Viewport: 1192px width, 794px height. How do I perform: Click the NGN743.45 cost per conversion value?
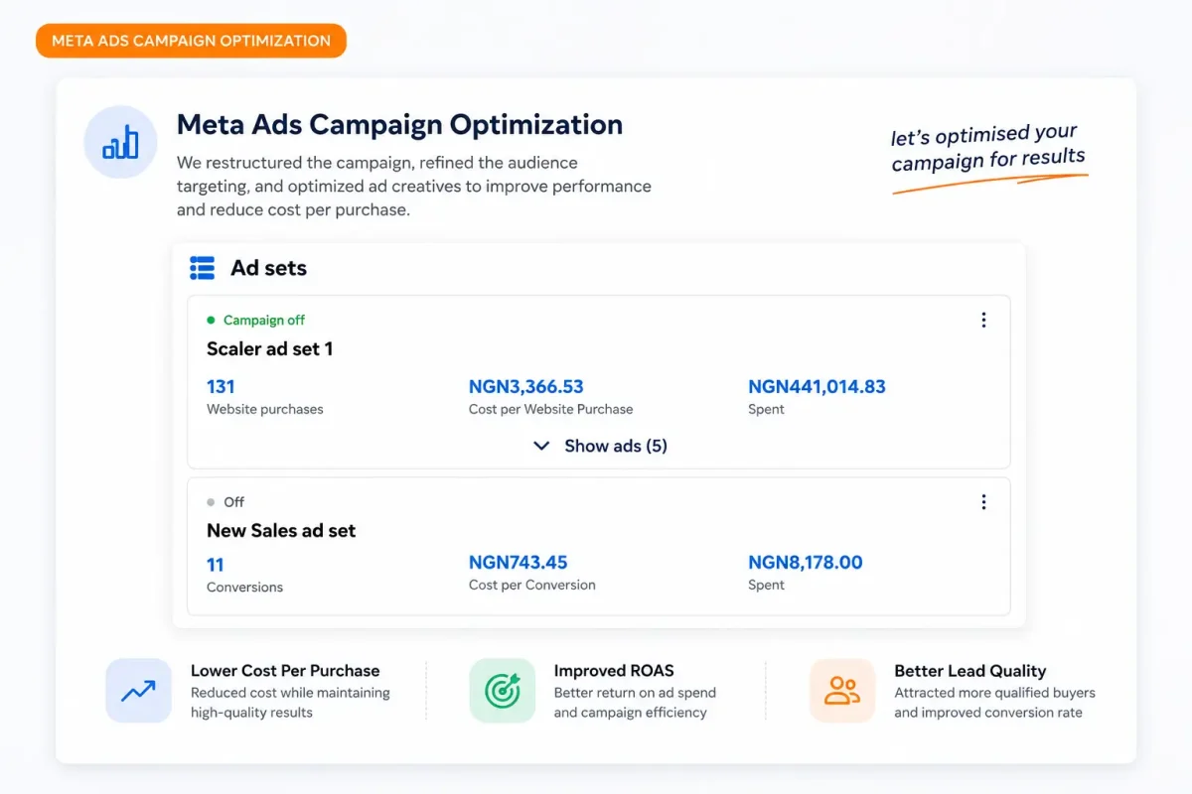[x=519, y=562]
